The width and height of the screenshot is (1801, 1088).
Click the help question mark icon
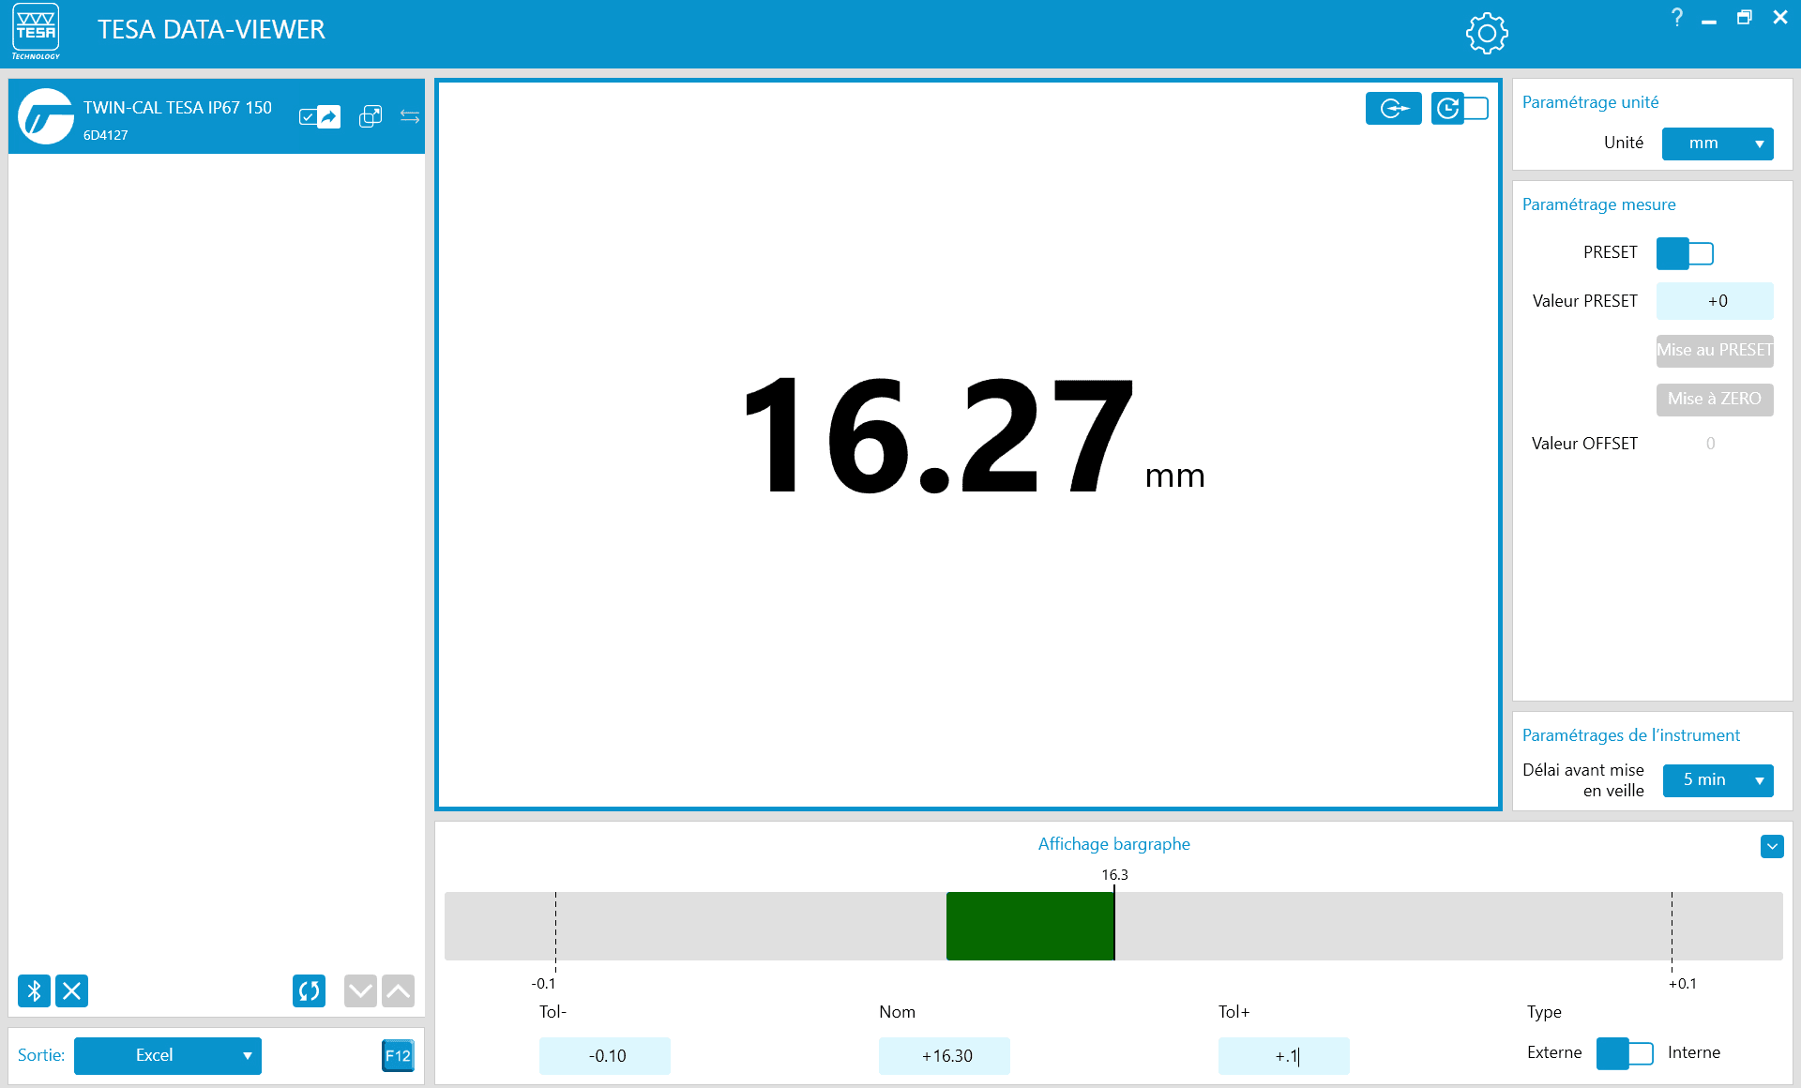point(1677,17)
